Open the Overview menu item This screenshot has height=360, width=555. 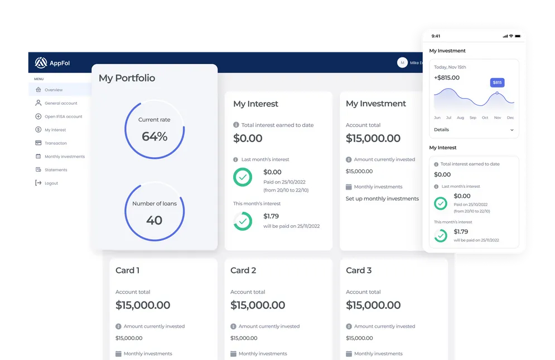point(60,90)
